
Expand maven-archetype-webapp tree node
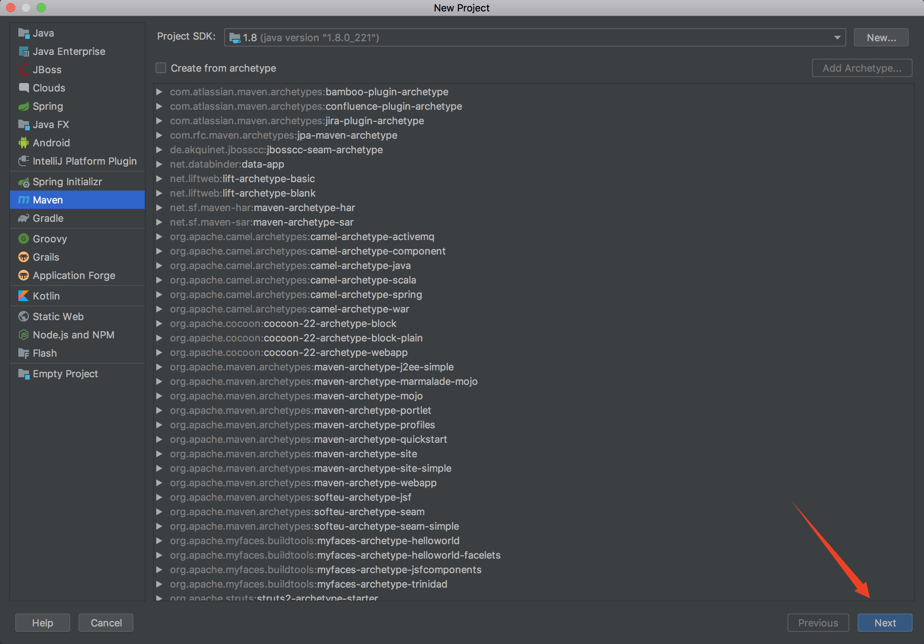159,483
